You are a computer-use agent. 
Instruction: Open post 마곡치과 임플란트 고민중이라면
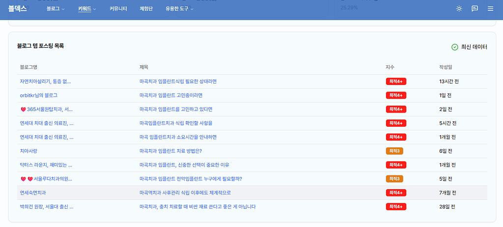(171, 95)
